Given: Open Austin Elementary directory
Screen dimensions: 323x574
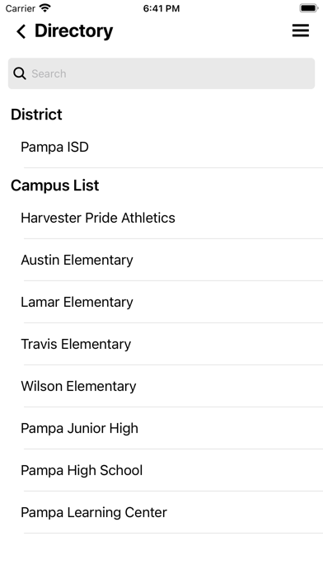Looking at the screenshot, I should 161,261.
